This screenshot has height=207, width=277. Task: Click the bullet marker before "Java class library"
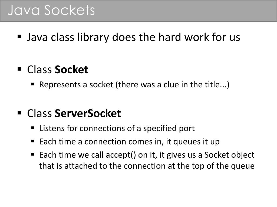point(19,36)
